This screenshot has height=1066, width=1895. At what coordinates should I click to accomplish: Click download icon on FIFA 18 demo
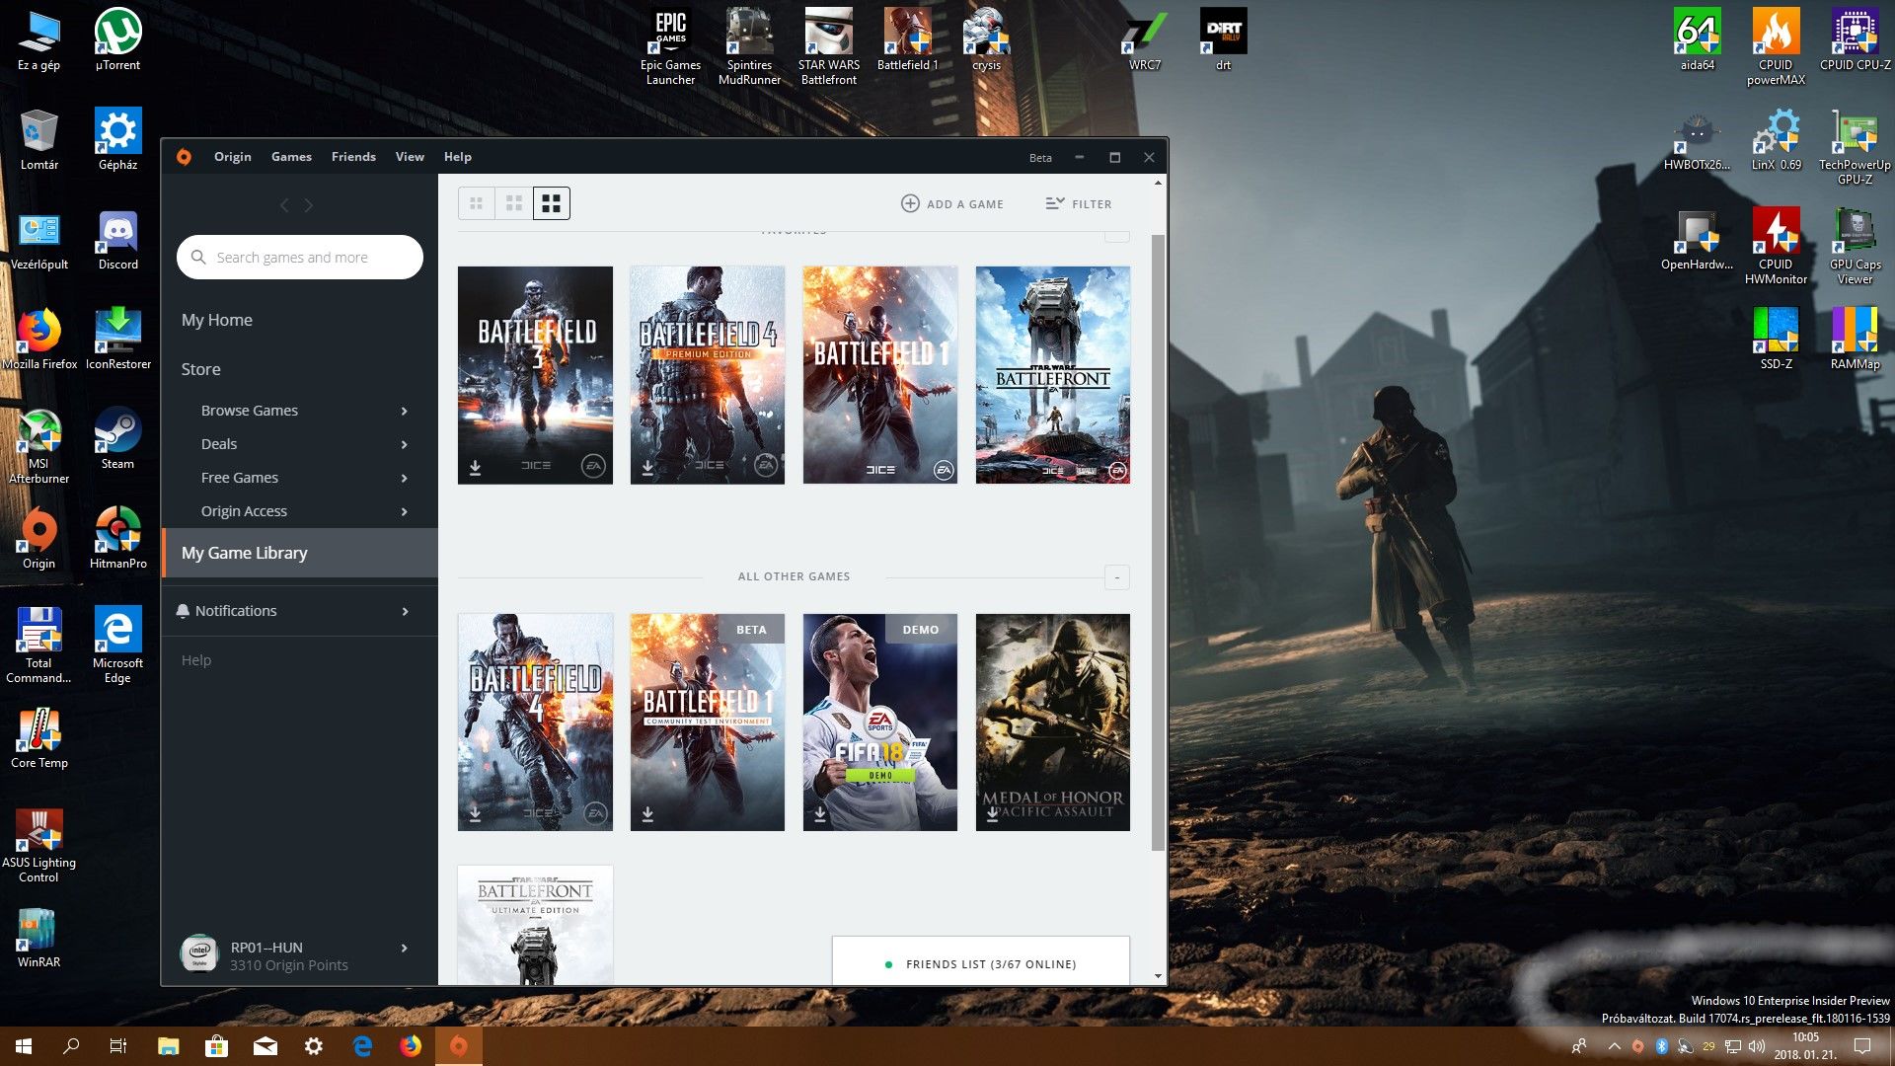820,814
